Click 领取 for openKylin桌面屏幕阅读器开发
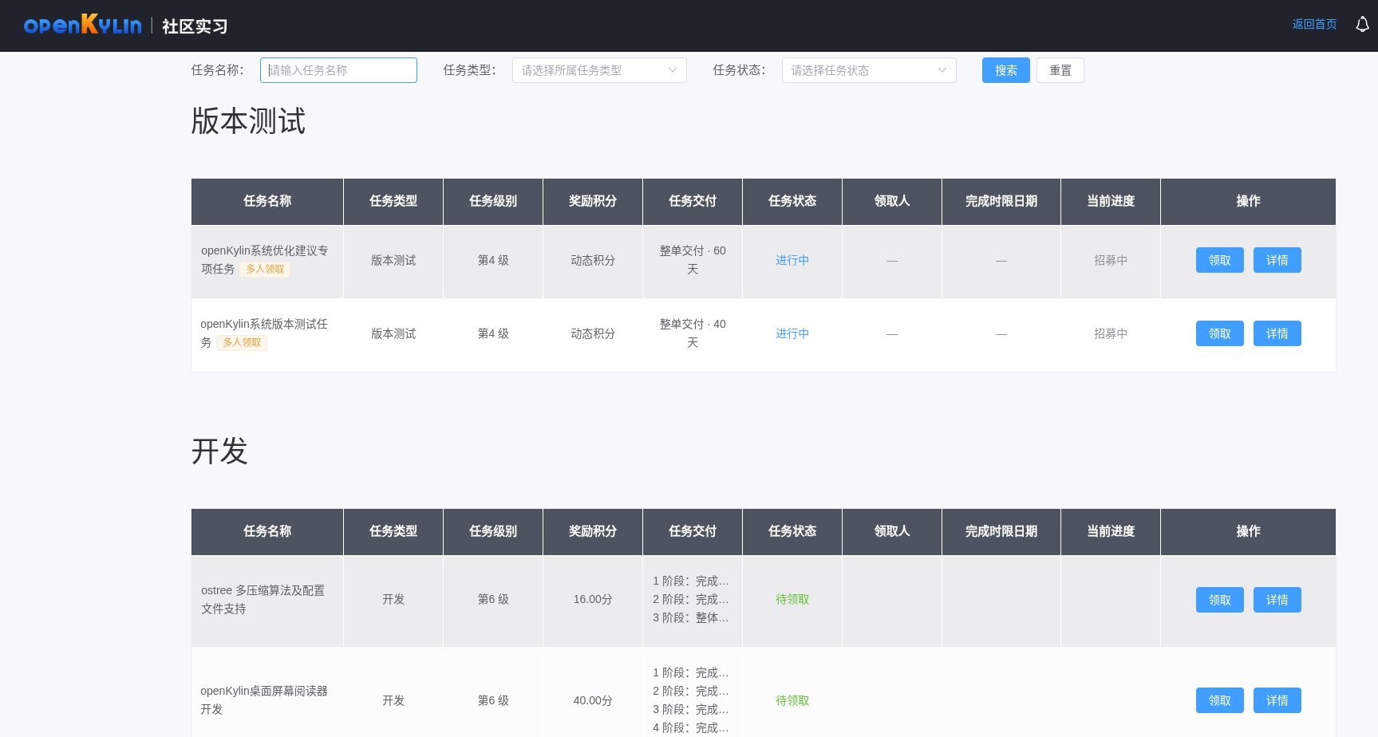Image resolution: width=1378 pixels, height=737 pixels. (x=1219, y=700)
